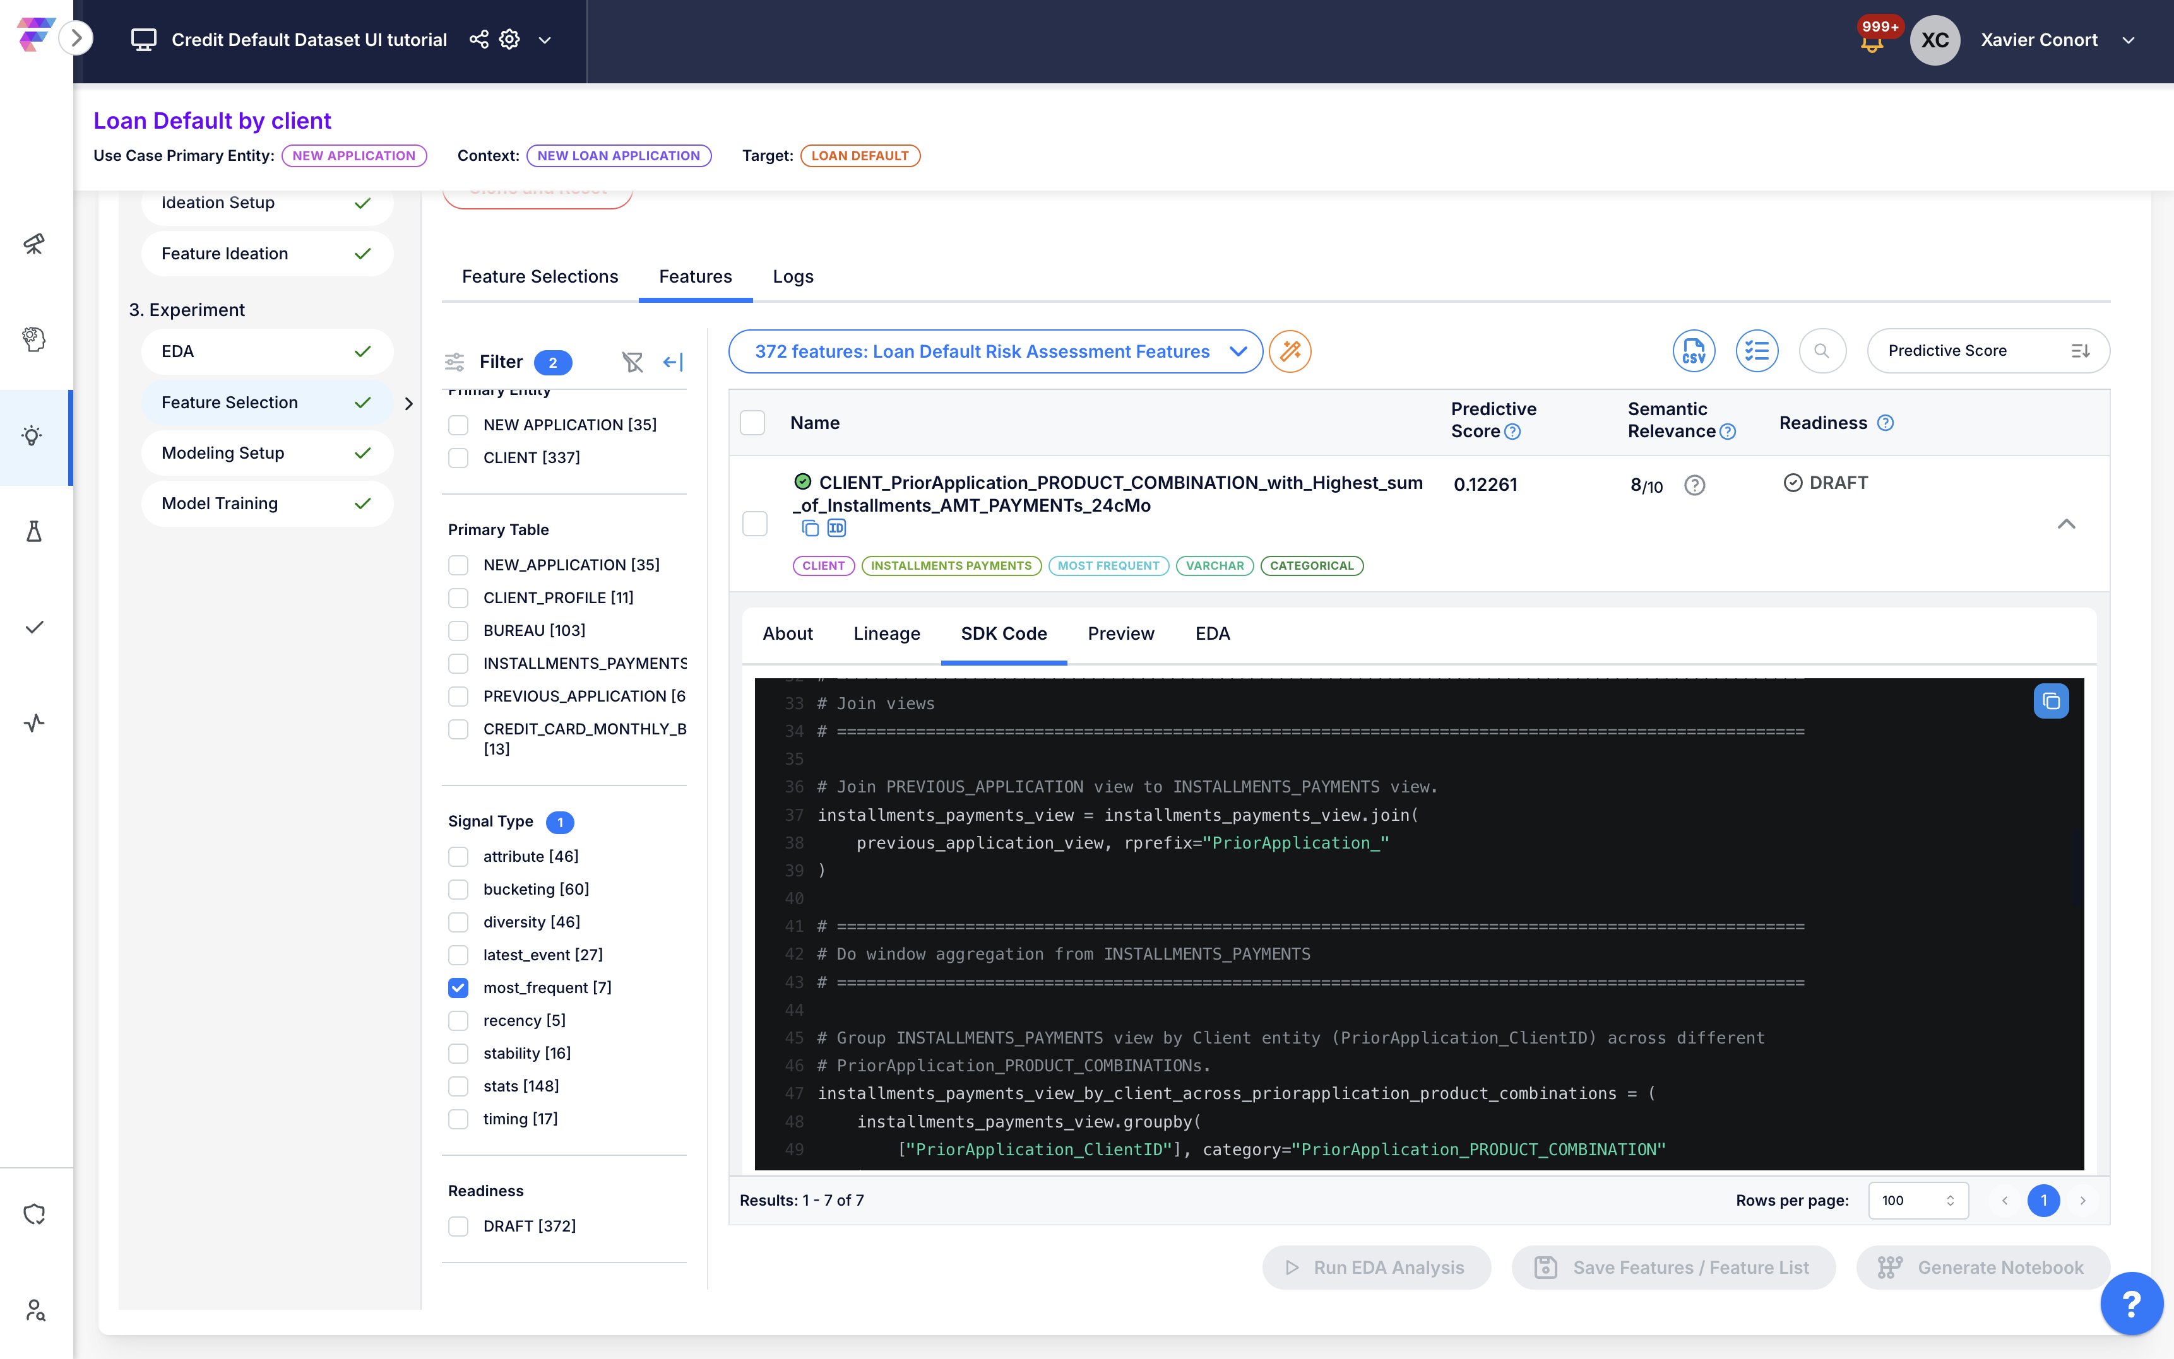Open the search magnifier icon

(x=1822, y=351)
